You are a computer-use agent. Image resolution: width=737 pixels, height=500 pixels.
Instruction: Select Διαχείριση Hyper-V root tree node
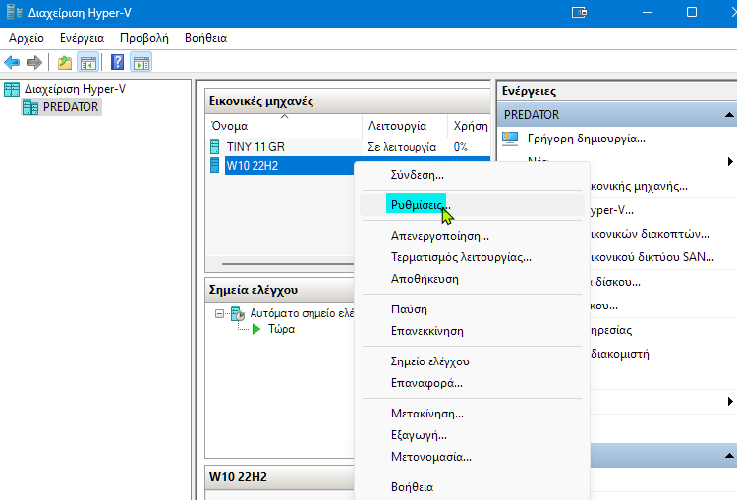(x=76, y=89)
